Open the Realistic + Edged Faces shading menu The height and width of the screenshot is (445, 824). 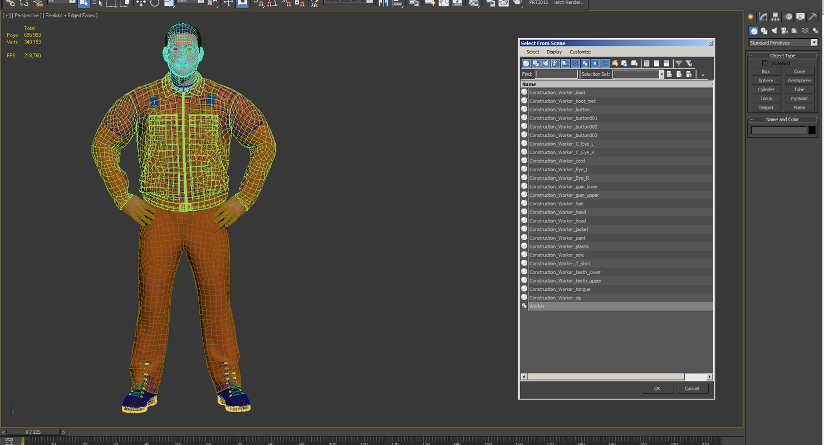pyautogui.click(x=71, y=16)
